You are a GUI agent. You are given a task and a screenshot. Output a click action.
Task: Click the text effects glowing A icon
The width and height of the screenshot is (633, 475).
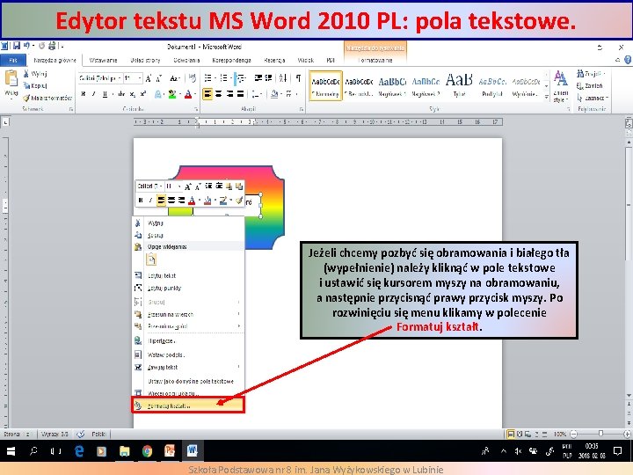158,94
